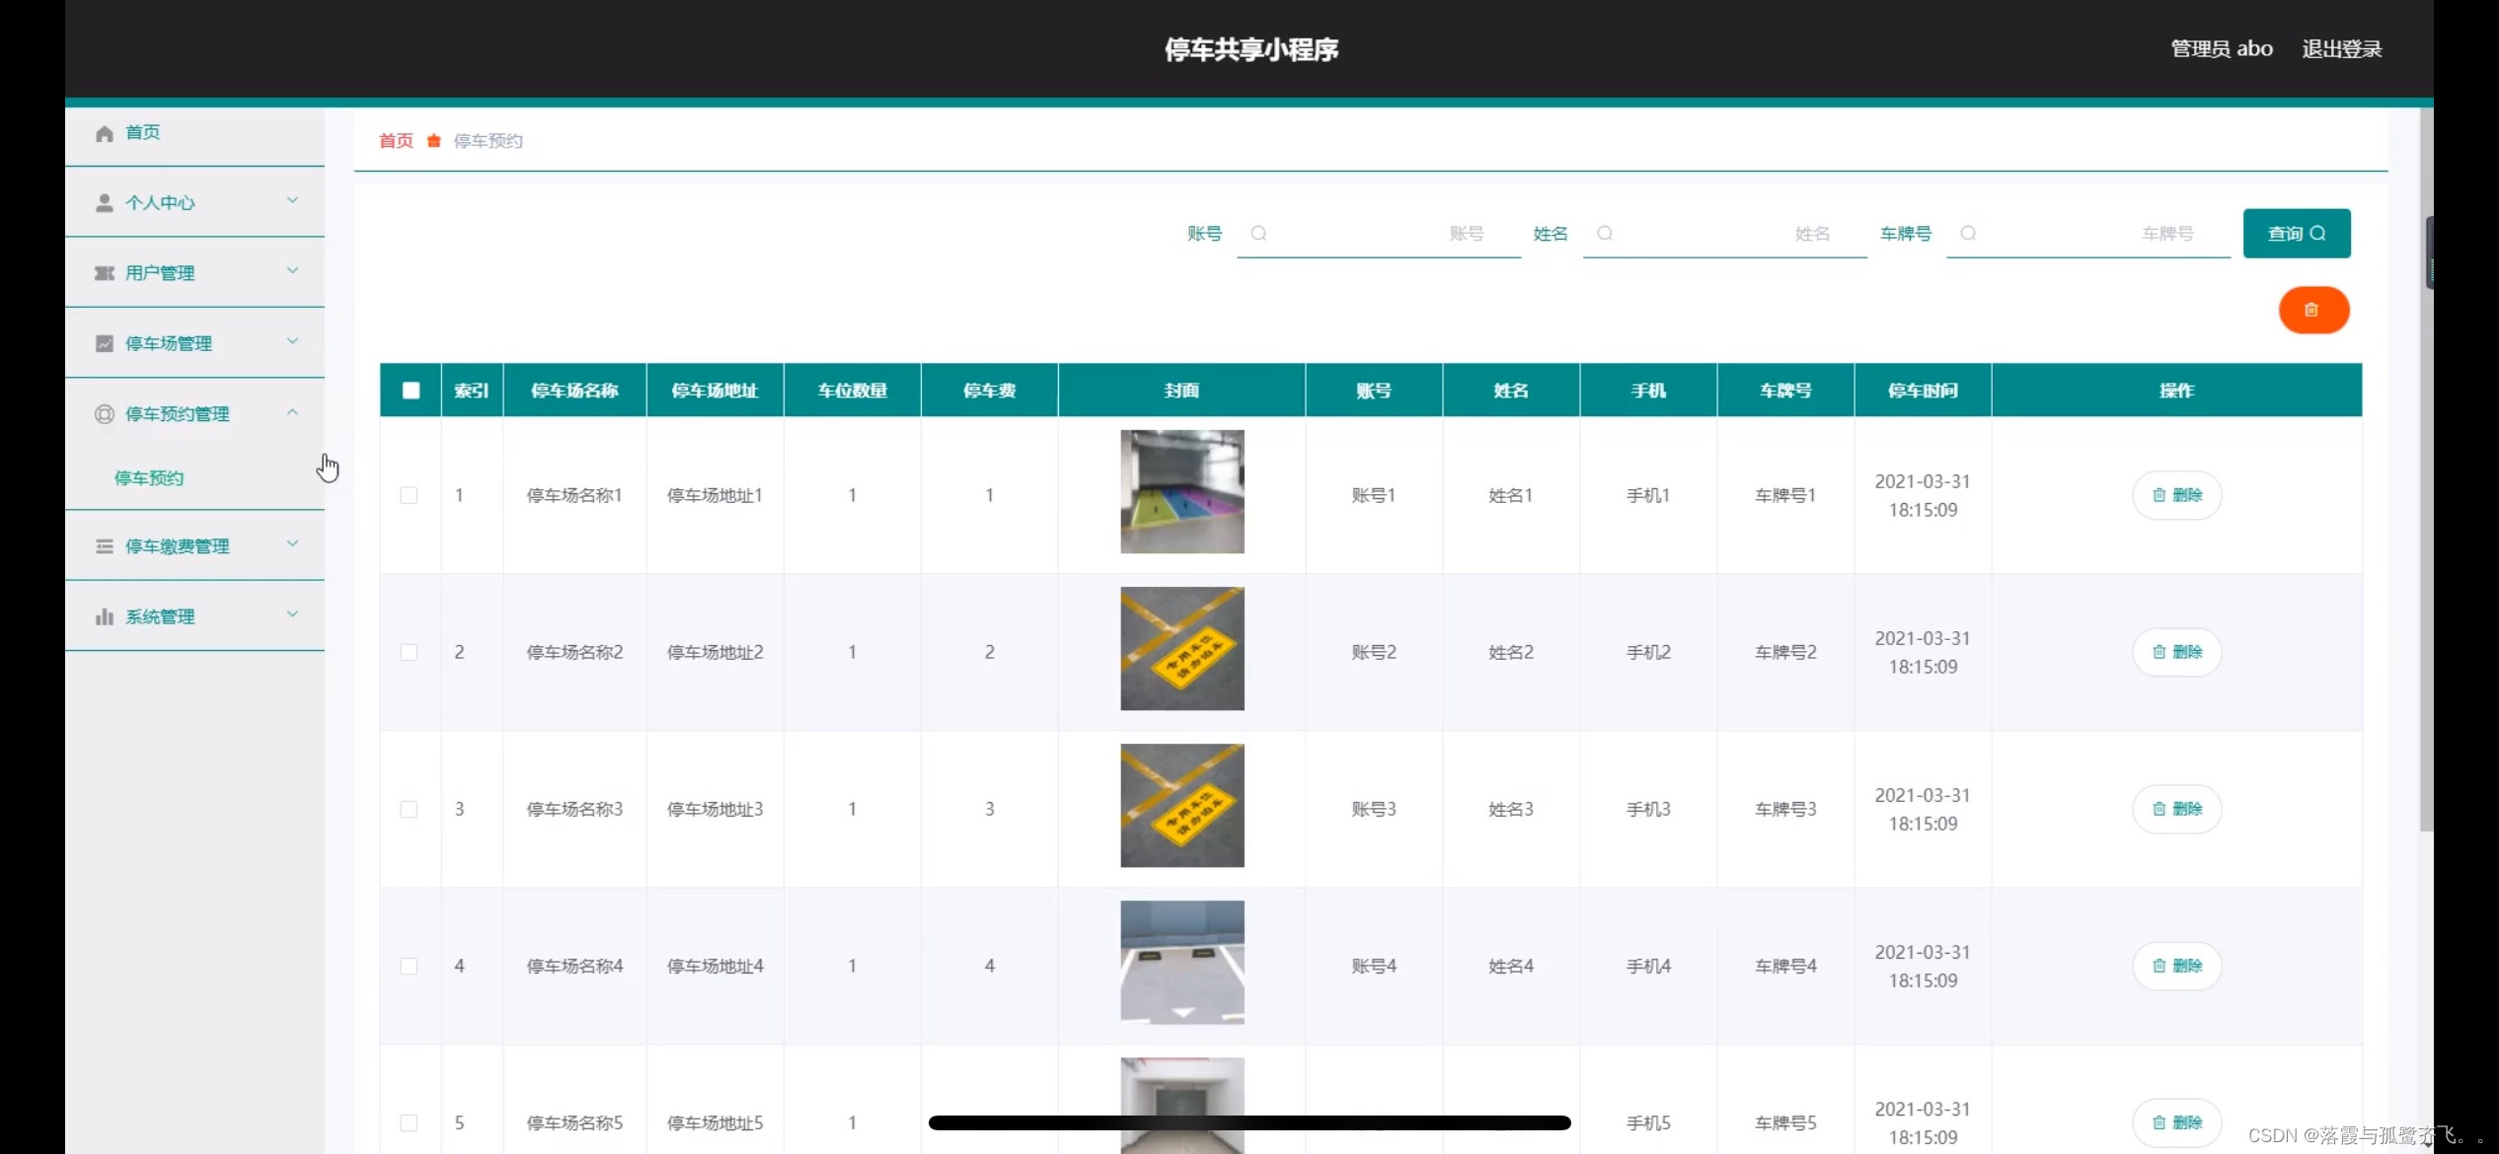Click the 停车预约 breadcrumb text
2499x1154 pixels.
click(488, 141)
